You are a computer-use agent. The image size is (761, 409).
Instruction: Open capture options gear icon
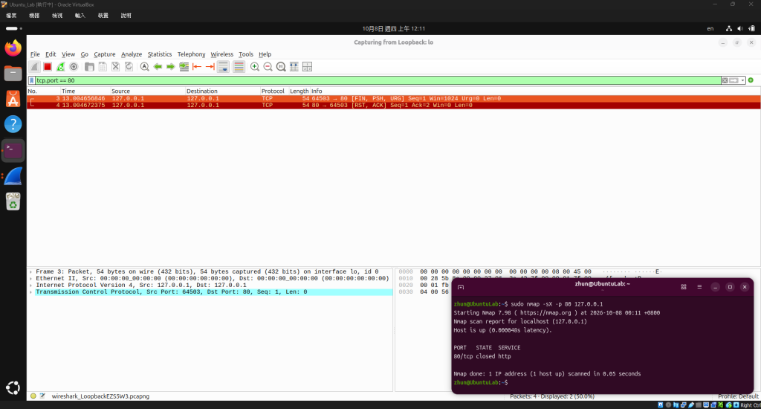[74, 66]
